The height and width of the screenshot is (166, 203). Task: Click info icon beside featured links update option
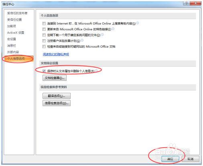click(113, 29)
